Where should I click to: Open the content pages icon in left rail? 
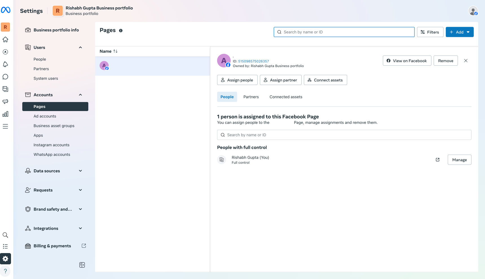click(5, 89)
